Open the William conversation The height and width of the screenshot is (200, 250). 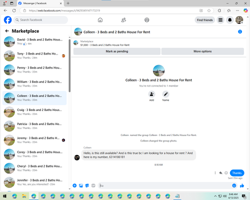coord(34,84)
